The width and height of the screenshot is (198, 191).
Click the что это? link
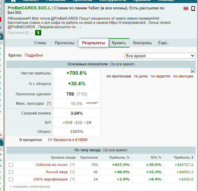point(92,103)
